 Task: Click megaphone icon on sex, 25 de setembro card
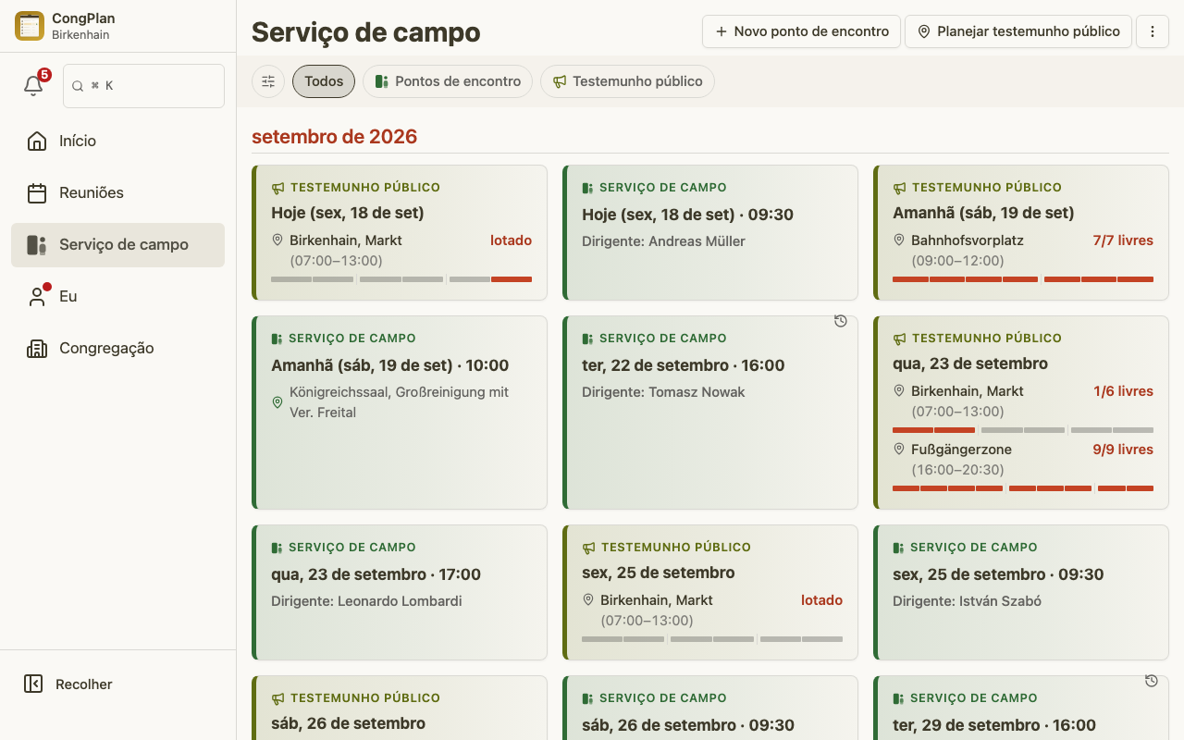point(588,548)
